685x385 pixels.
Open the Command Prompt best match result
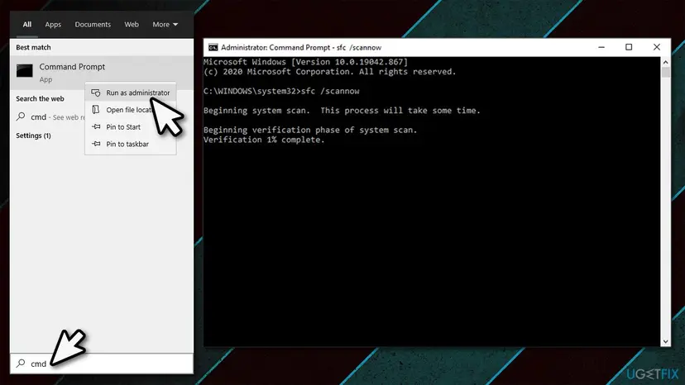coord(102,73)
